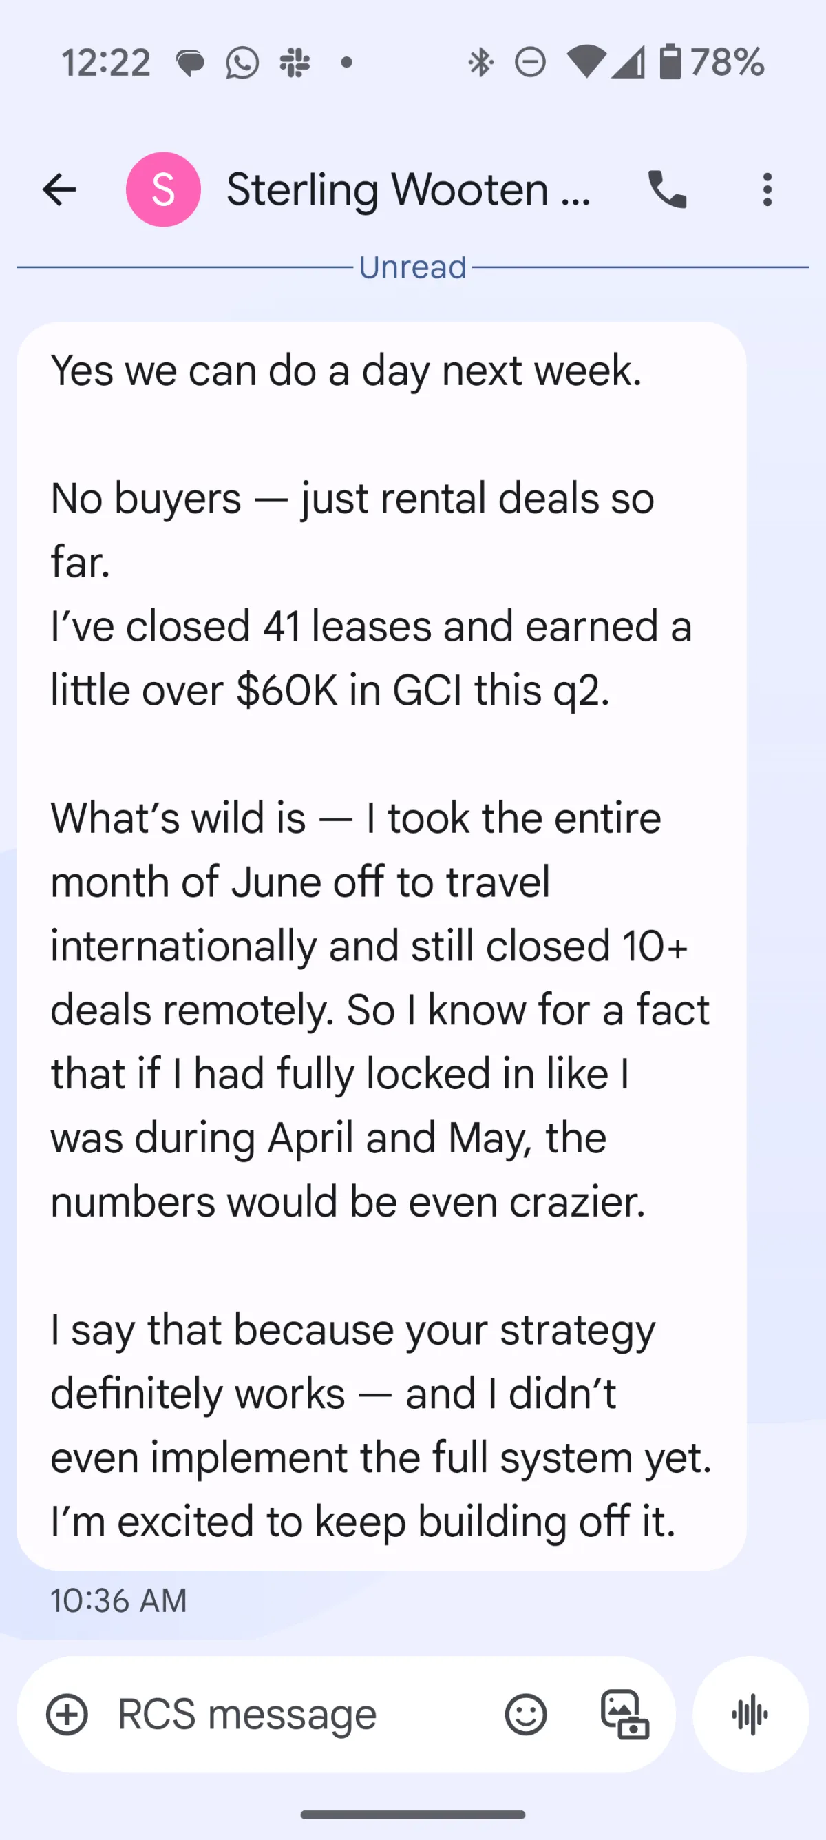826x1840 pixels.
Task: Open gallery and camera attachment
Action: [x=625, y=1715]
